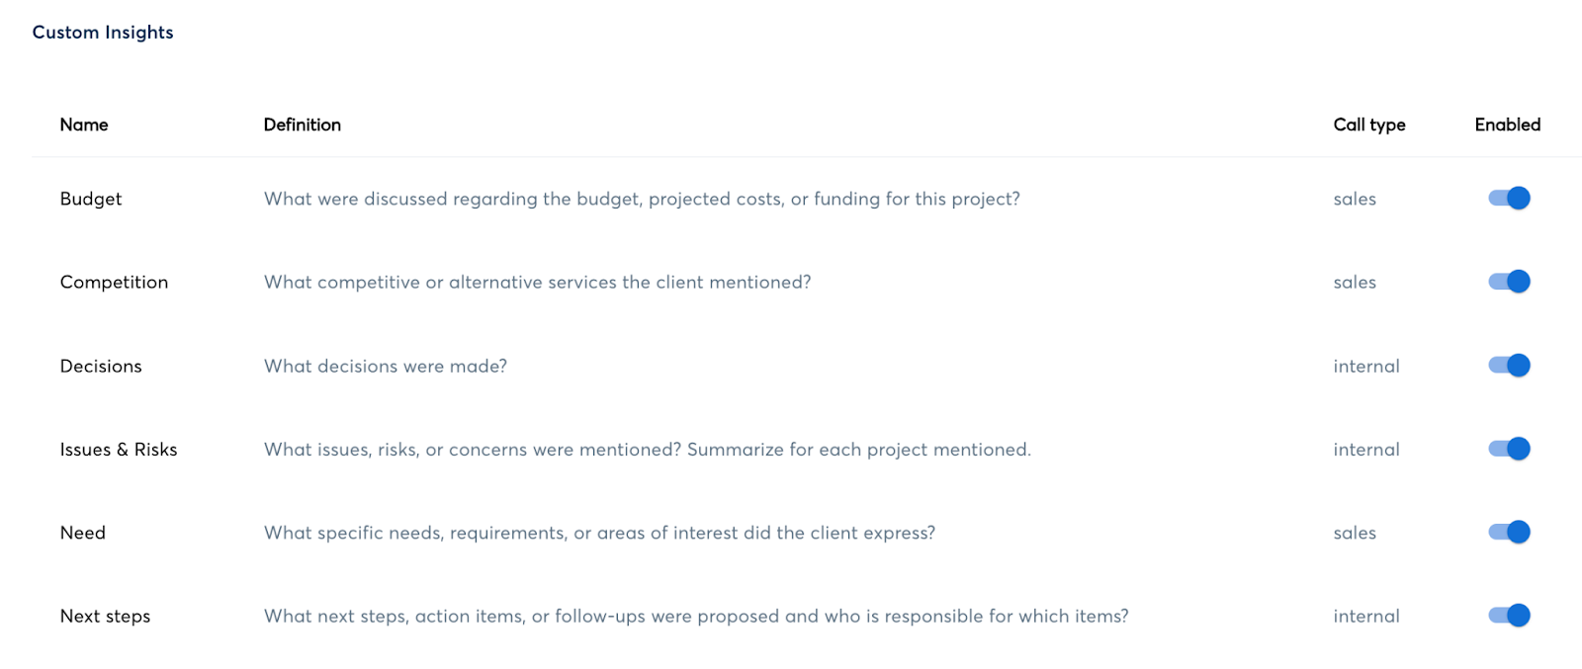Image resolution: width=1582 pixels, height=669 pixels.
Task: Click the 'What decisions were made?' definition
Action: tap(386, 366)
